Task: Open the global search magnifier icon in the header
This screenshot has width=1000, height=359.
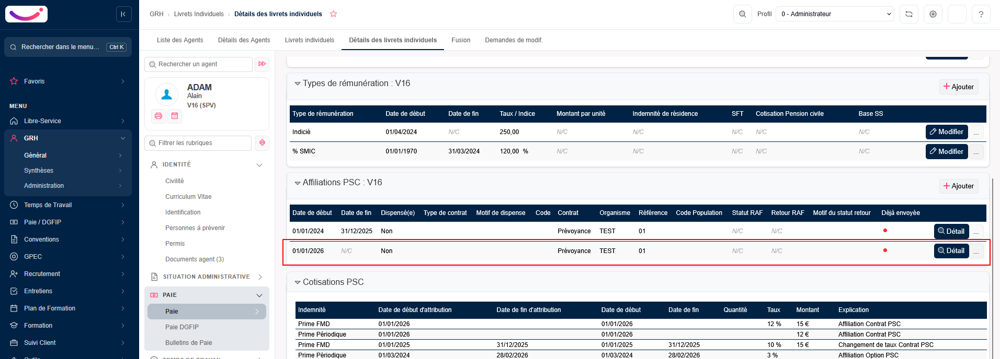Action: [x=742, y=14]
